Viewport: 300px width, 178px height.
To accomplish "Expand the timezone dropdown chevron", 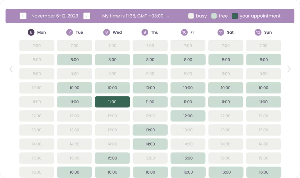I will (168, 16).
